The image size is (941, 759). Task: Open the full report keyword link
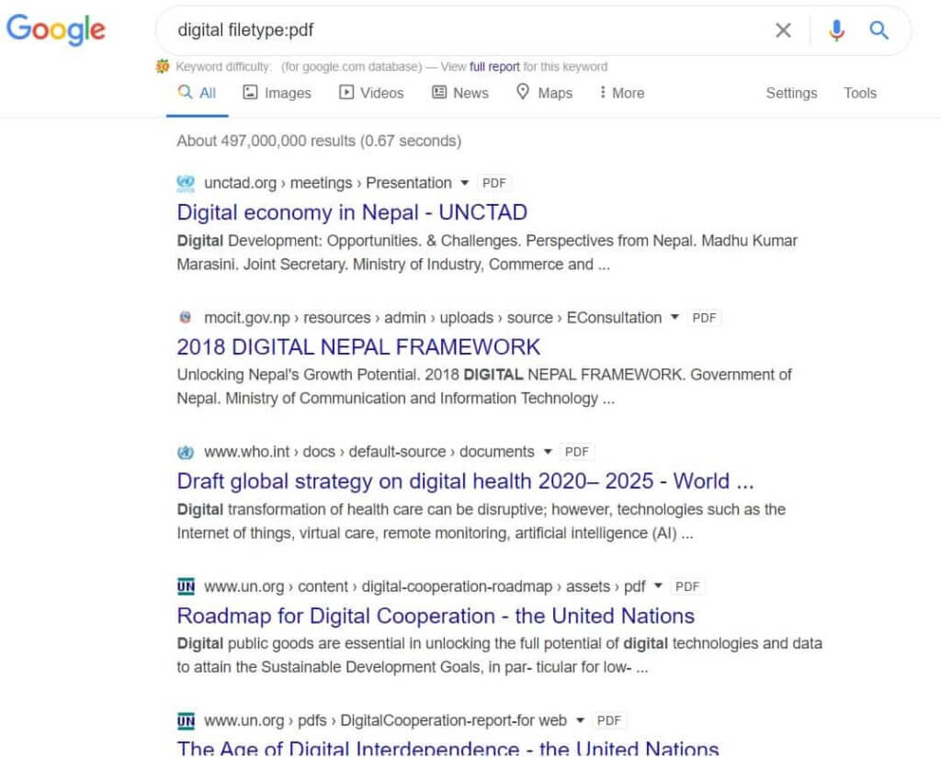494,66
